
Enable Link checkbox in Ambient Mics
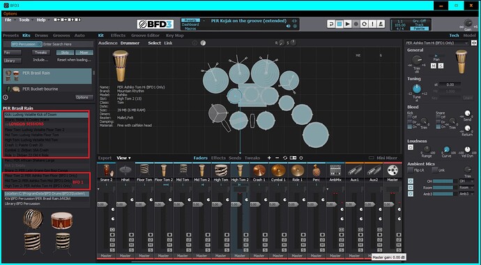435,170
